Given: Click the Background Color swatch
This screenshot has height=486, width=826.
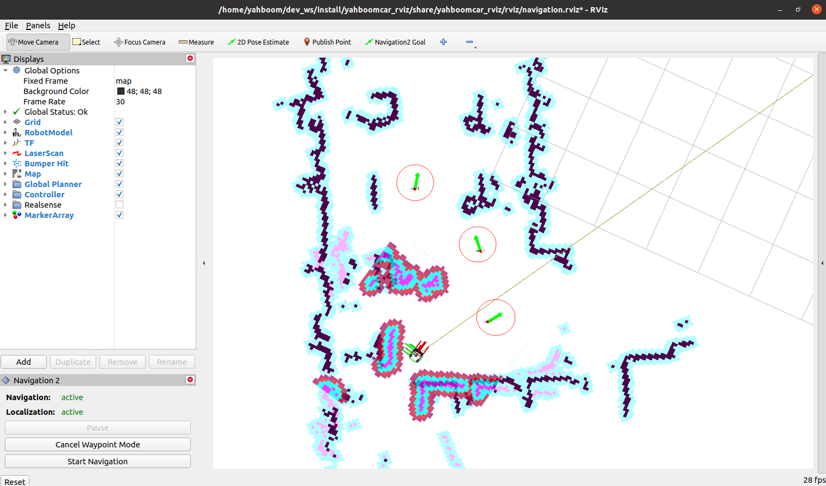Looking at the screenshot, I should pyautogui.click(x=121, y=91).
